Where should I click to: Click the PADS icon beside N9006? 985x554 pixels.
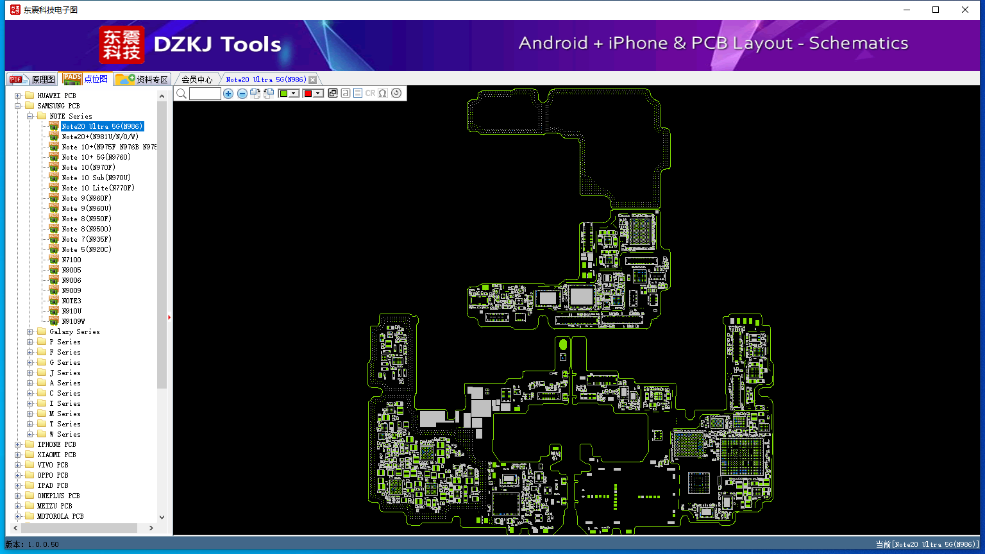[x=54, y=280]
